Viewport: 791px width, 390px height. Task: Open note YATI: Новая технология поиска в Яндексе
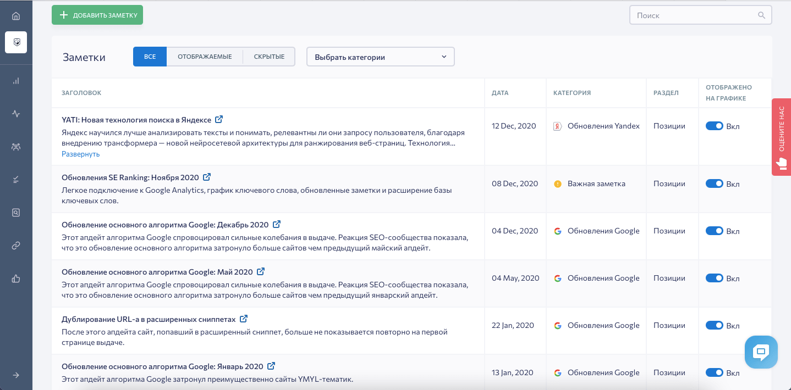[x=136, y=120]
